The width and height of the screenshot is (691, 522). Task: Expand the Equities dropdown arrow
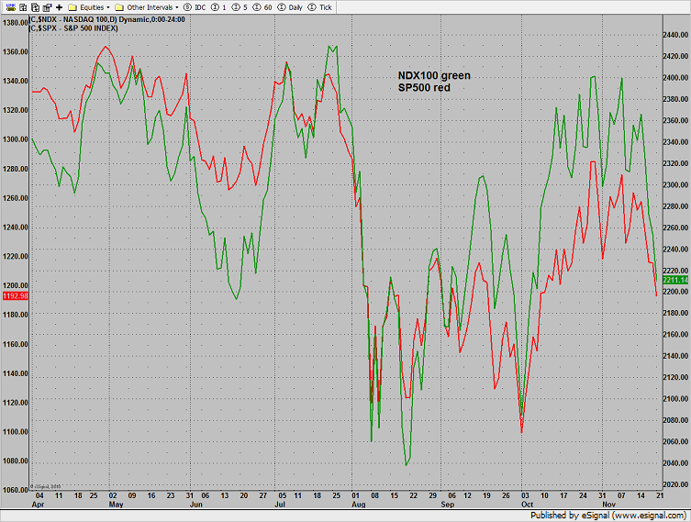click(106, 6)
